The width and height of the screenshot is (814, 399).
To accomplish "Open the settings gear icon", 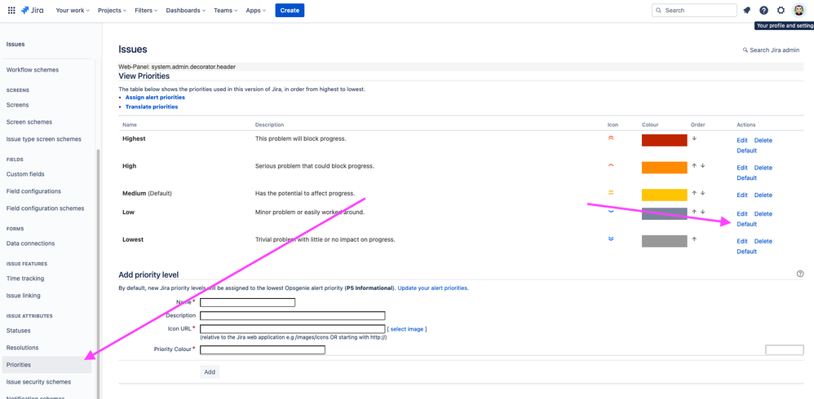I will click(781, 11).
